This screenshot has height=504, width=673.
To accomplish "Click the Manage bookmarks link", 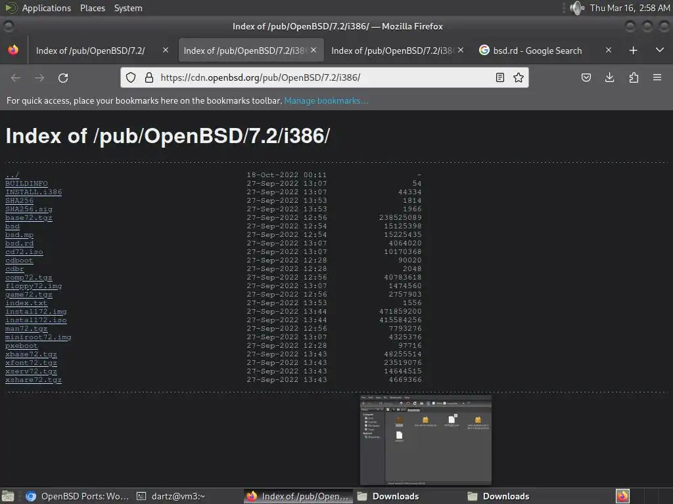I will [x=326, y=100].
